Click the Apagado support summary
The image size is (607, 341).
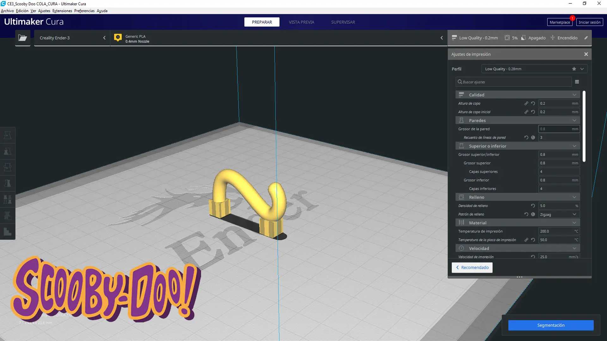533,38
